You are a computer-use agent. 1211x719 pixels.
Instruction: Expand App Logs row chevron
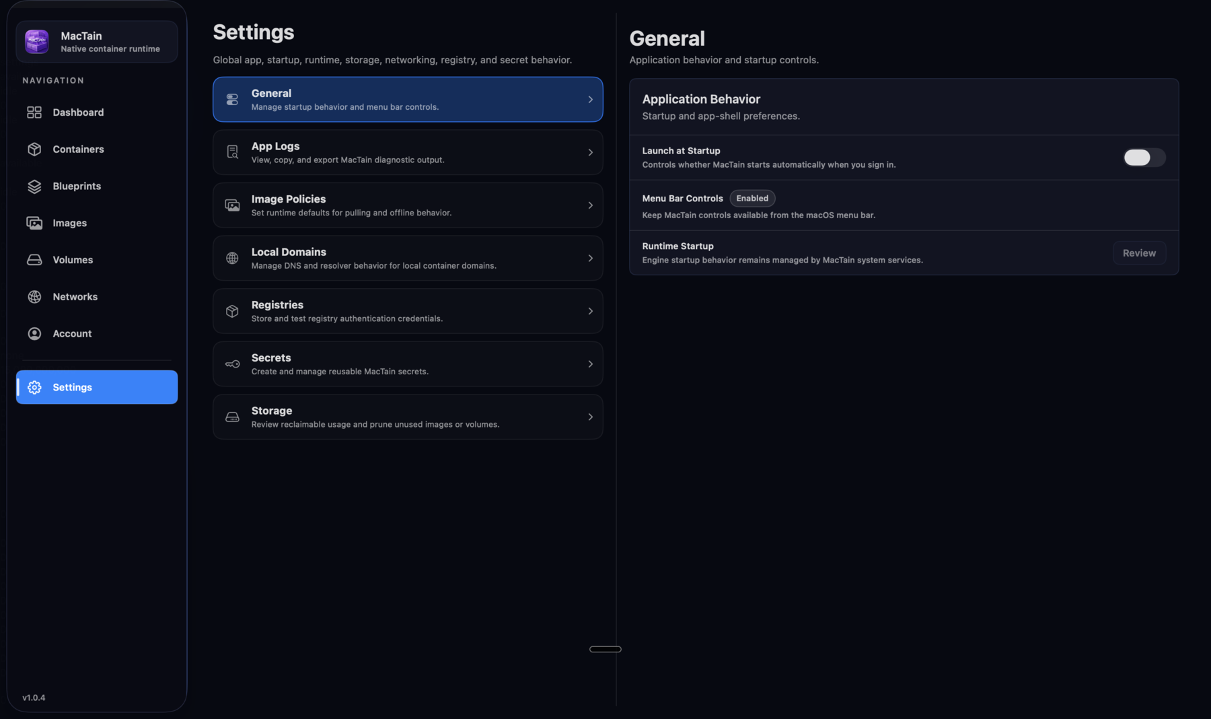(x=590, y=152)
